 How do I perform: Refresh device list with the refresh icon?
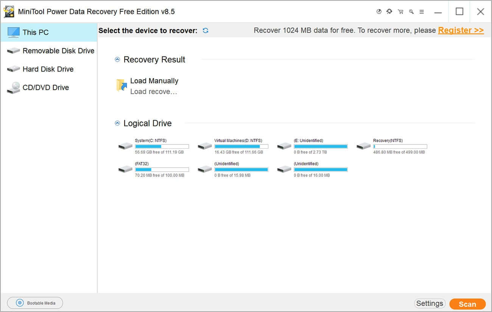coord(206,31)
